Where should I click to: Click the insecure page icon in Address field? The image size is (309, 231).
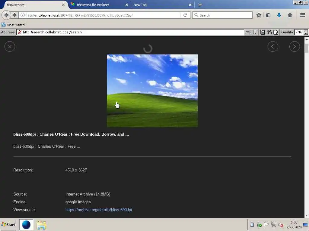[x=20, y=32]
